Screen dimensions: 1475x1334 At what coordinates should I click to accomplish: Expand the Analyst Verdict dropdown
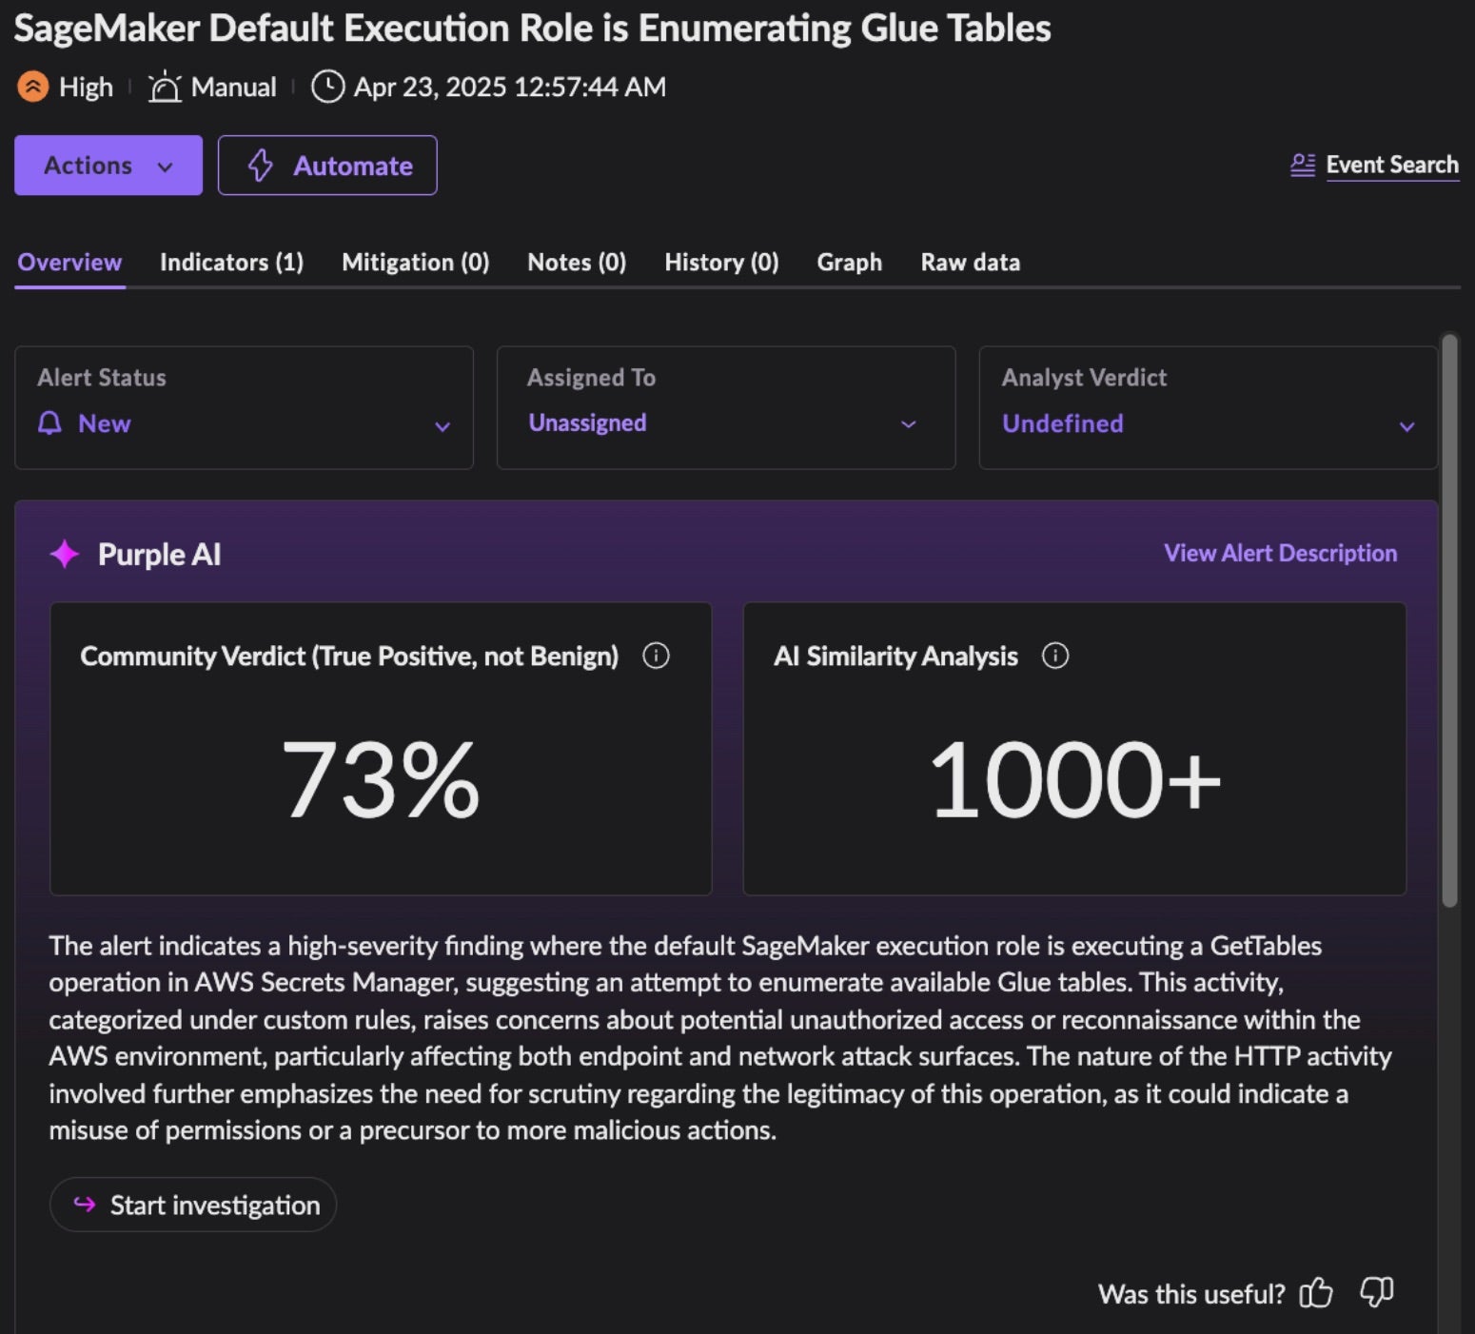(1406, 426)
